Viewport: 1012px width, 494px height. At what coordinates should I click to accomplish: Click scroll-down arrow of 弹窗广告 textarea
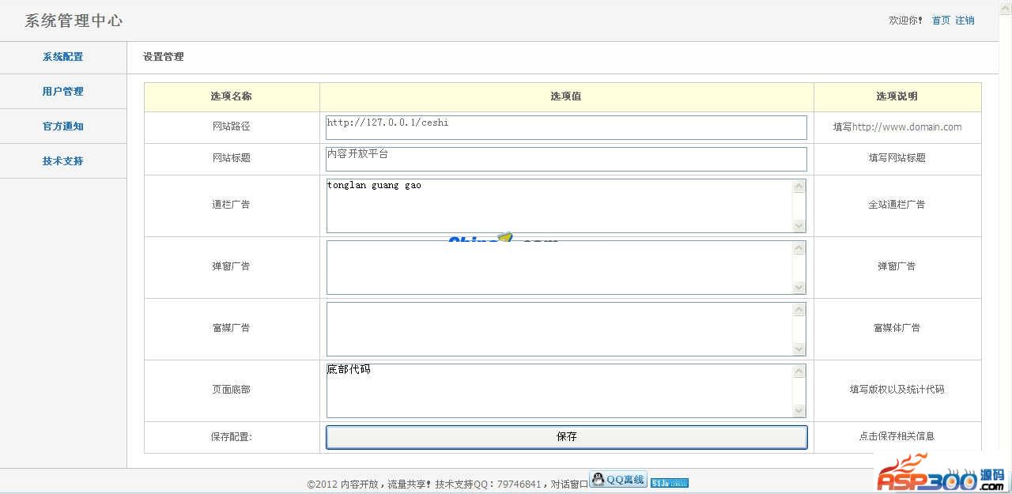pos(799,287)
